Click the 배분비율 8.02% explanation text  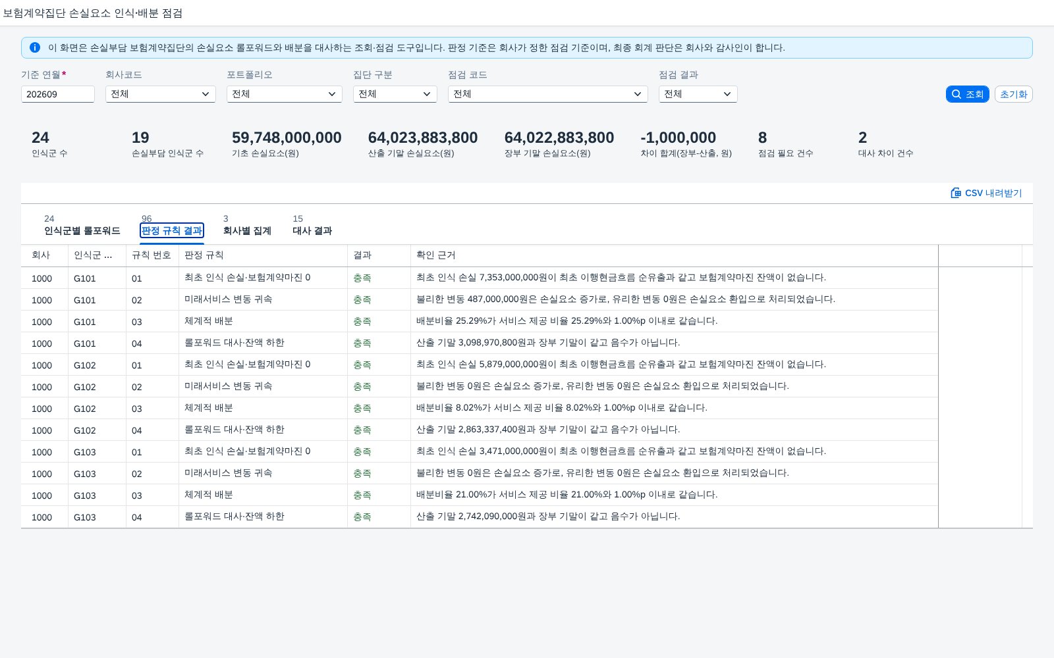[562, 408]
